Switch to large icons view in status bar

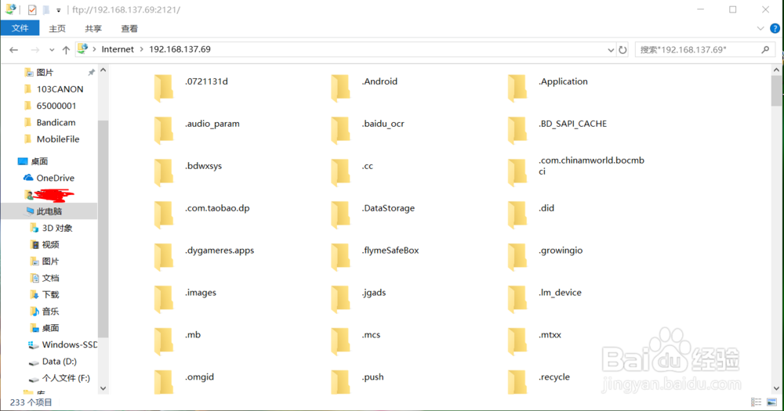771,402
